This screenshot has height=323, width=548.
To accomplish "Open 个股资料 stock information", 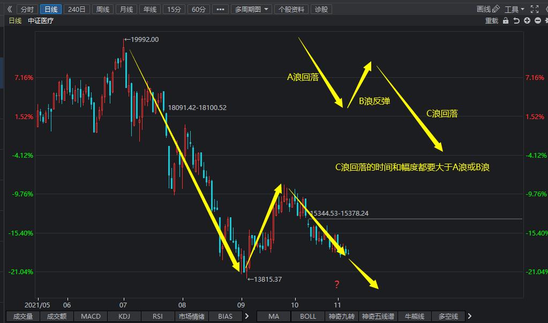I will click(291, 9).
